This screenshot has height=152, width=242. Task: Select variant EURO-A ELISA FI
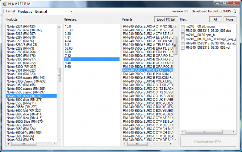148,37
